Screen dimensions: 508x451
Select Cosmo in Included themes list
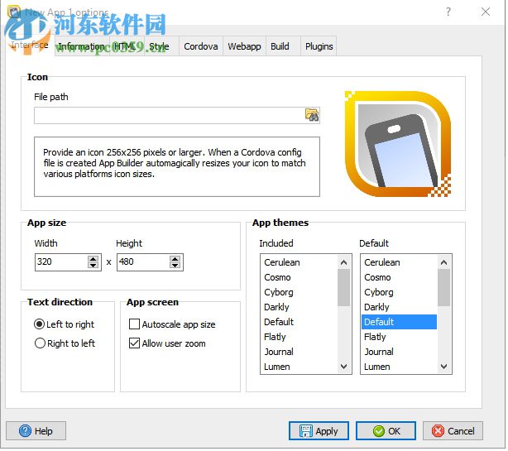pyautogui.click(x=300, y=277)
